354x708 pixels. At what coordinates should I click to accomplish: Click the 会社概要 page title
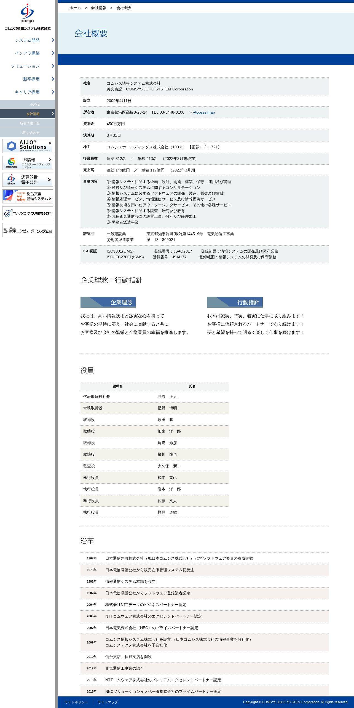(91, 33)
